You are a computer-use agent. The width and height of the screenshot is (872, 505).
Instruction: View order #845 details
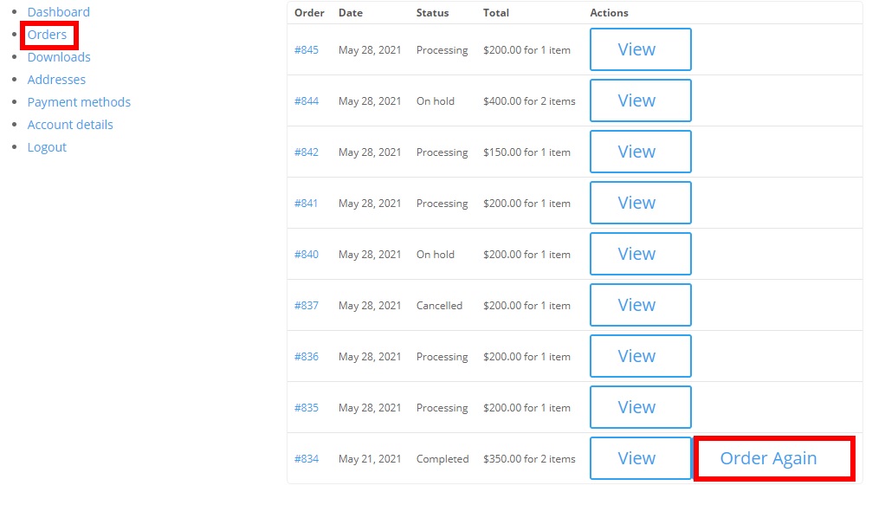pyautogui.click(x=641, y=49)
